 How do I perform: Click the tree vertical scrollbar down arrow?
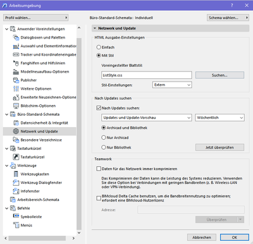click(x=79, y=233)
